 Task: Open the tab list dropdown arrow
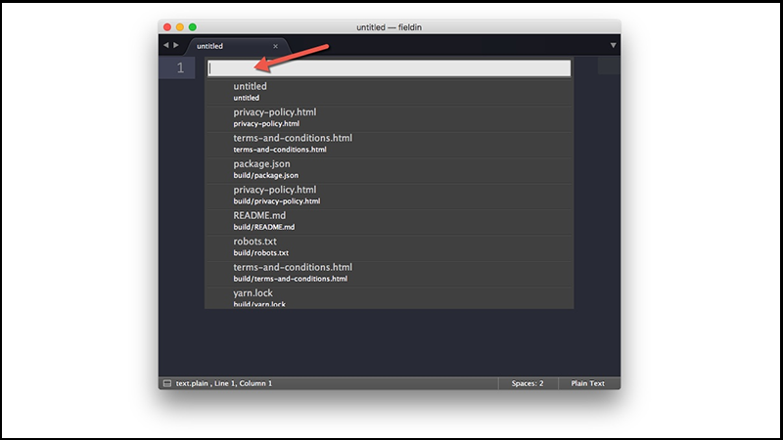point(613,45)
